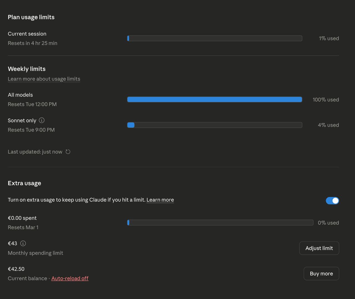
Task: Click the Extra usage heading
Action: [24, 183]
